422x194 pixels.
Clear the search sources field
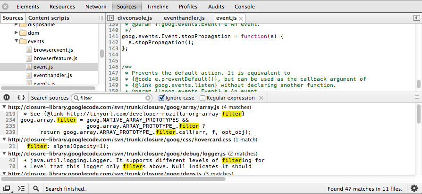[148, 98]
